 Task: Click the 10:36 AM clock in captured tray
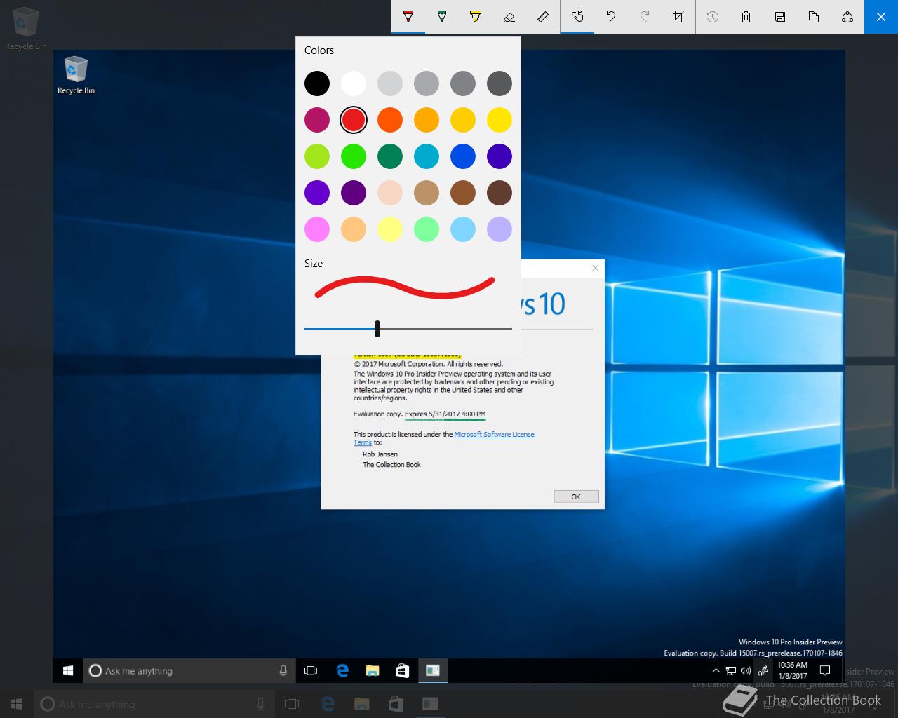793,671
